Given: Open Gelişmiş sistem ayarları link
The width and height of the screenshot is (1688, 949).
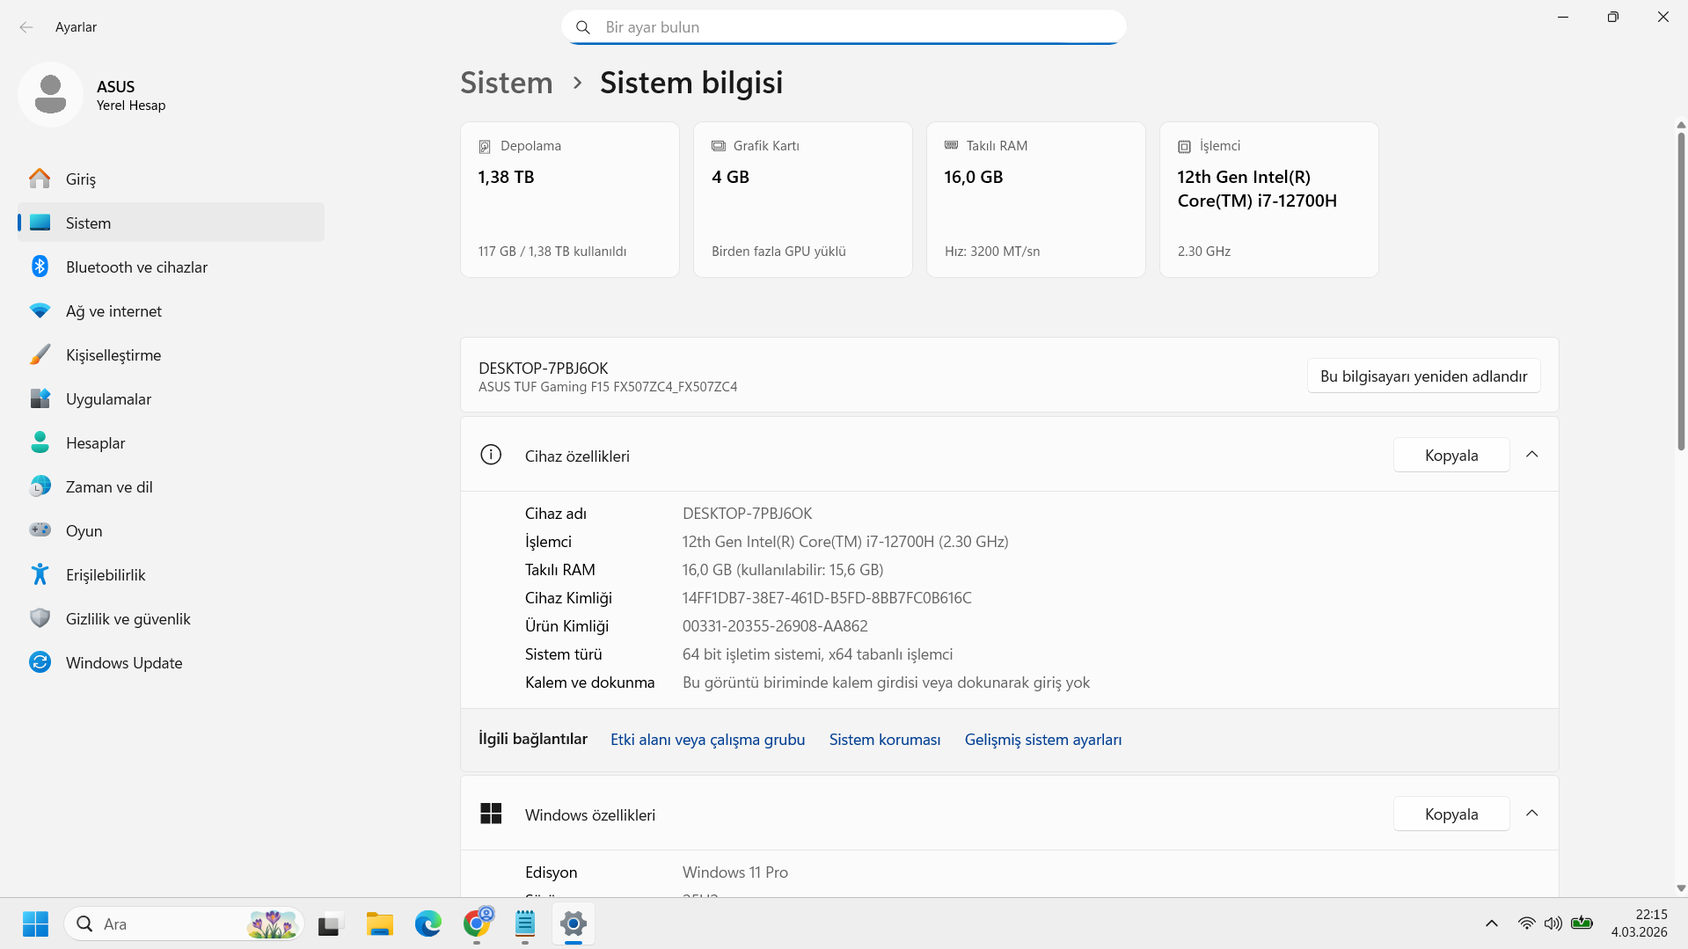Looking at the screenshot, I should click(1042, 740).
